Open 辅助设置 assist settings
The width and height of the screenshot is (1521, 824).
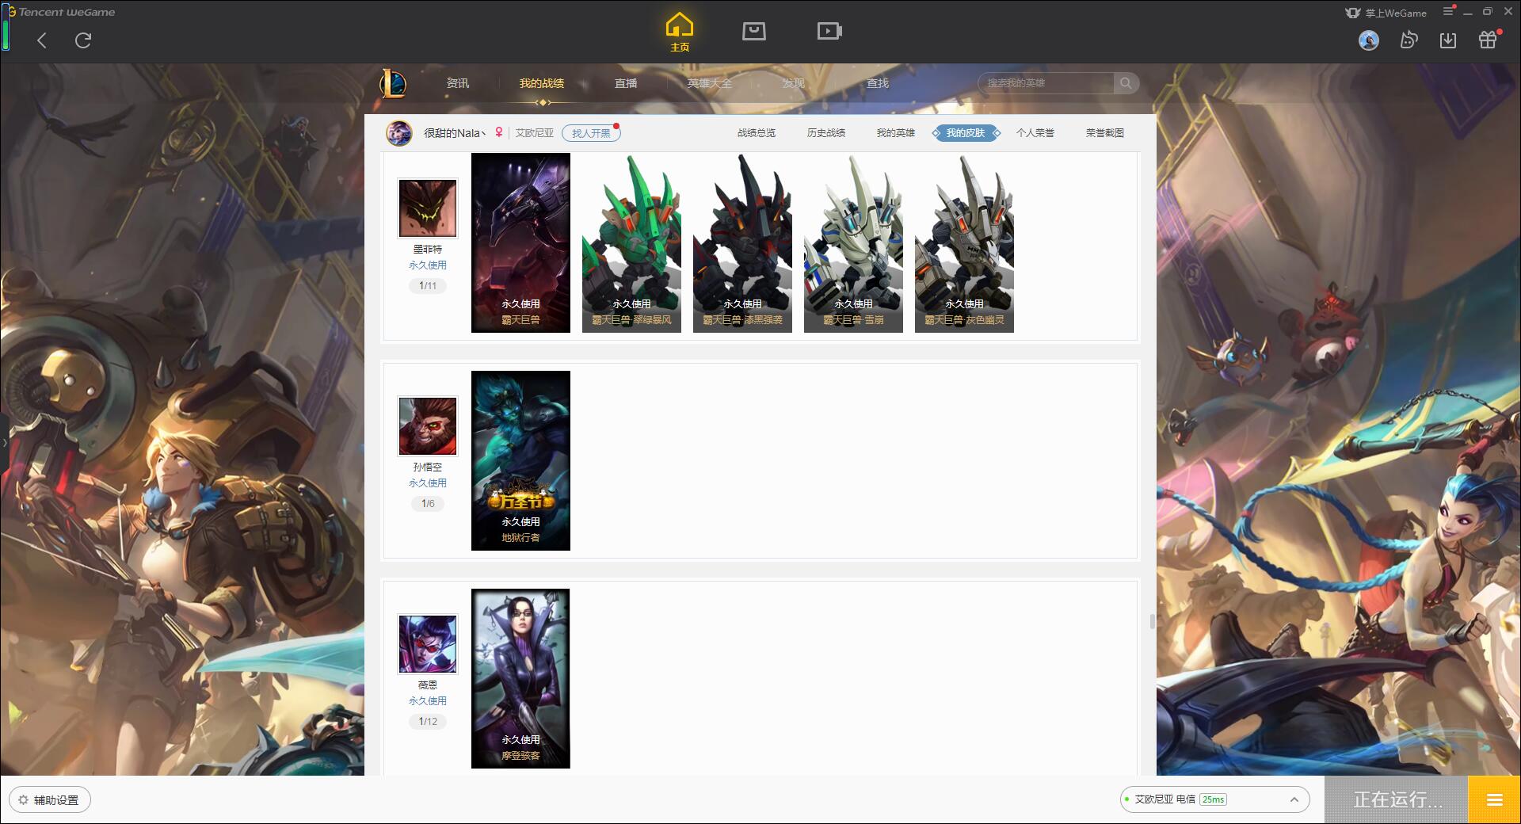click(x=49, y=799)
